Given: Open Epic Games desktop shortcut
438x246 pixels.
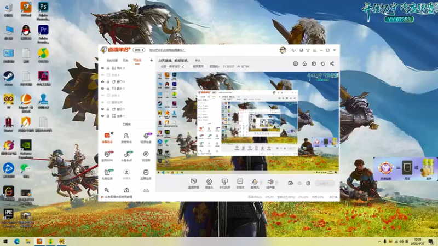Looking at the screenshot, I should [x=9, y=218].
